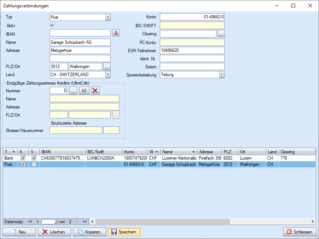The height and width of the screenshot is (239, 319).
Task: Open the Typ dropdown
Action: point(108,17)
